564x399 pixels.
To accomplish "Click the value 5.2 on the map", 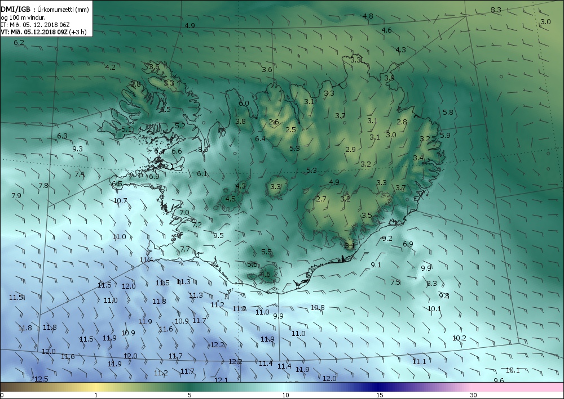I will pyautogui.click(x=180, y=125).
